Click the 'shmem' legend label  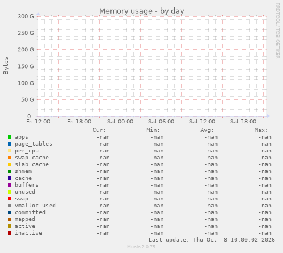[23, 171]
